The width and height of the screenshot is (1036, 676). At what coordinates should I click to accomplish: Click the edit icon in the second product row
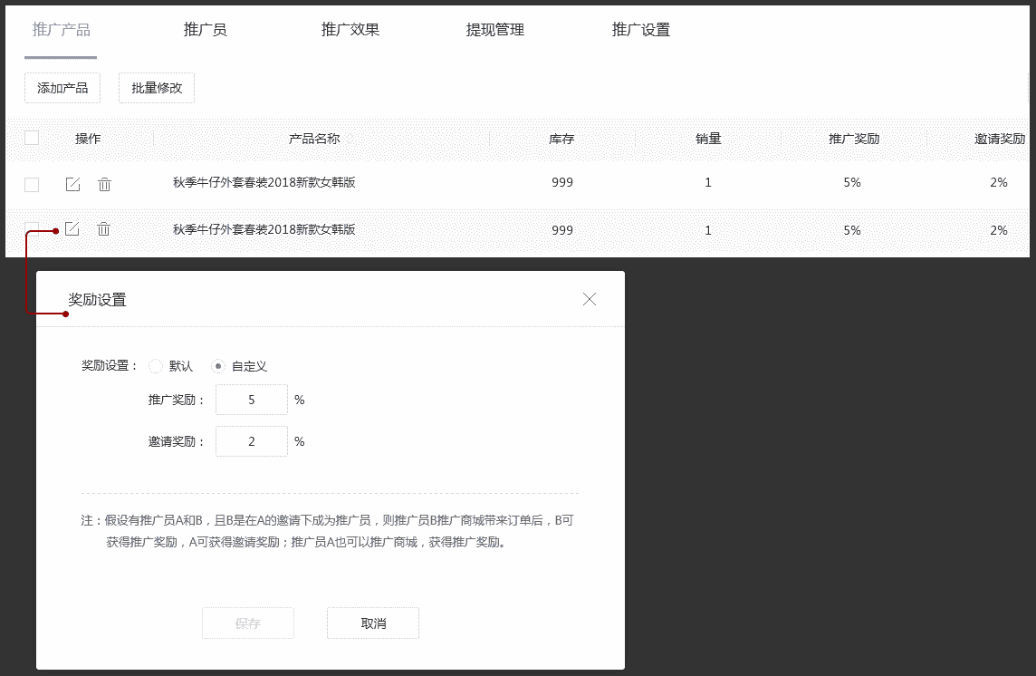pyautogui.click(x=72, y=229)
